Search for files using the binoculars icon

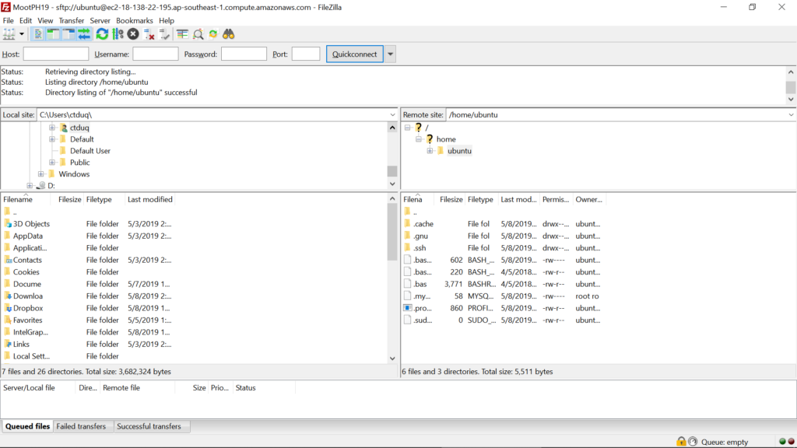229,34
